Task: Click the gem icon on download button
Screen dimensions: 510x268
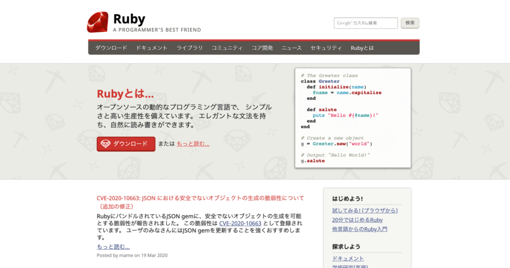Action: pyautogui.click(x=106, y=144)
